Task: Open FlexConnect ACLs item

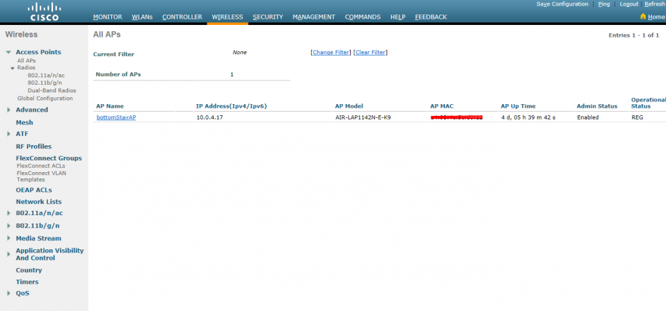Action: pos(41,166)
